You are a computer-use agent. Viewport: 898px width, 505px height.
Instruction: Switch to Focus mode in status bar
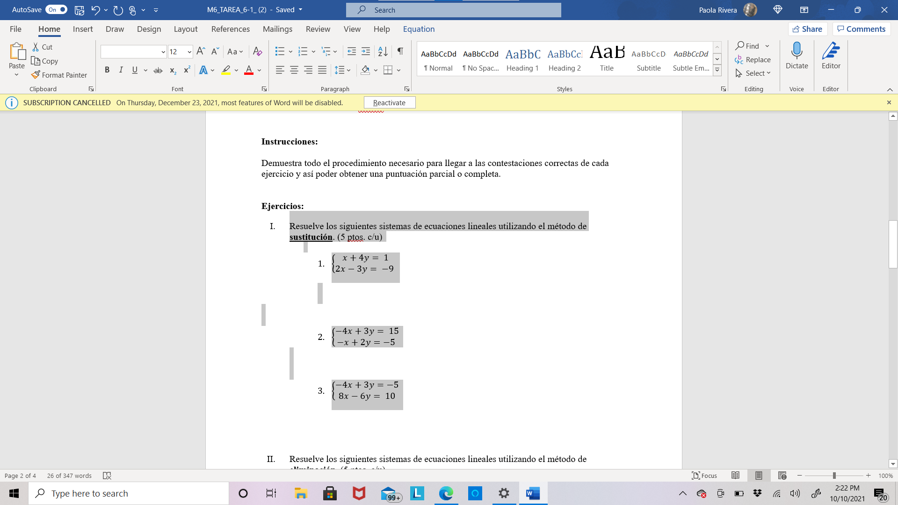[704, 476]
